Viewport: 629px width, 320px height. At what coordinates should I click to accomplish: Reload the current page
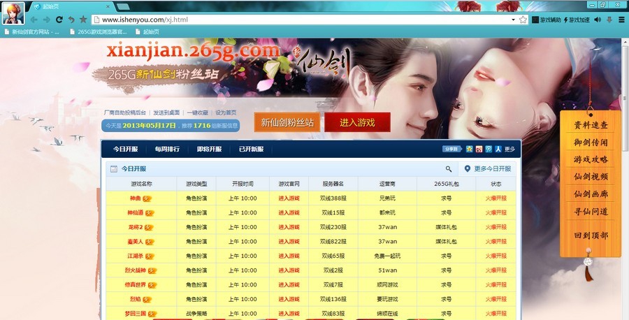click(59, 20)
